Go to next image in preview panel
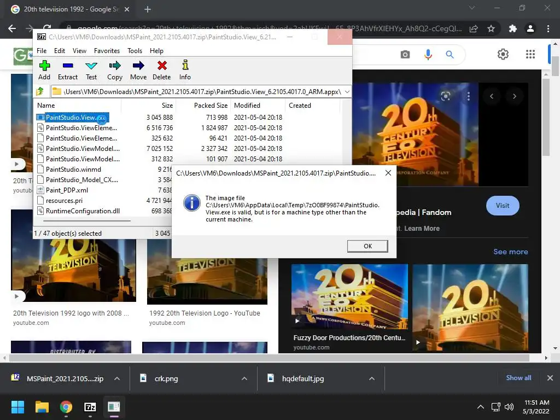The width and height of the screenshot is (560, 420). click(514, 96)
